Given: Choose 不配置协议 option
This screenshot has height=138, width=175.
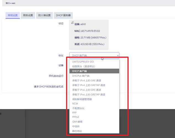Looking at the screenshot, I should 94,108.
